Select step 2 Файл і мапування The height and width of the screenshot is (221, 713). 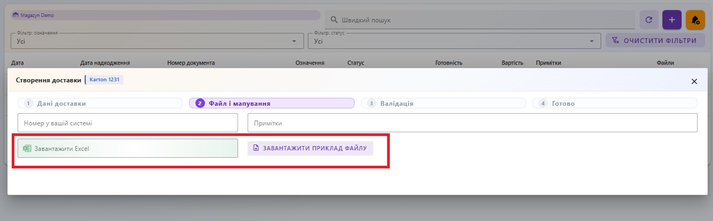[272, 104]
